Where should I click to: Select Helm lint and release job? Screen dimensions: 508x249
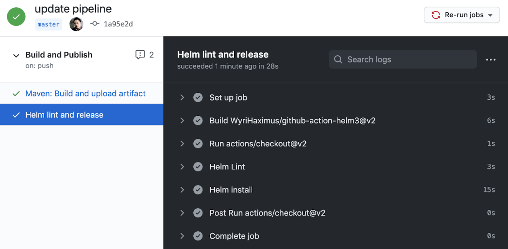tap(64, 115)
